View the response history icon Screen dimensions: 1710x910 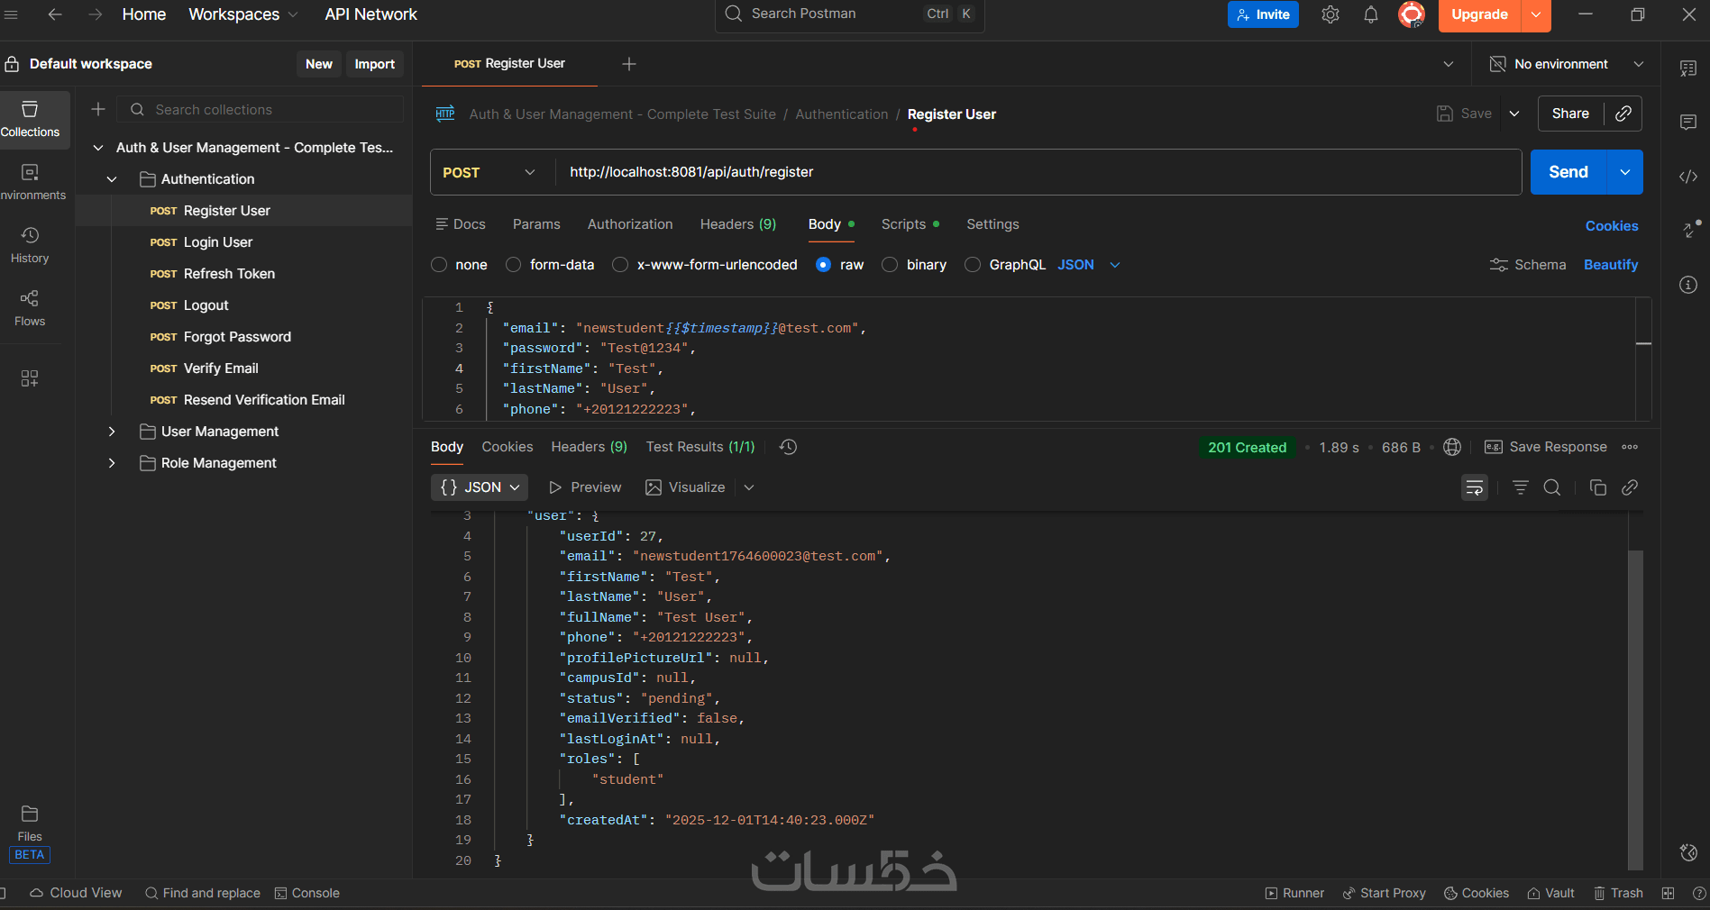click(x=788, y=447)
